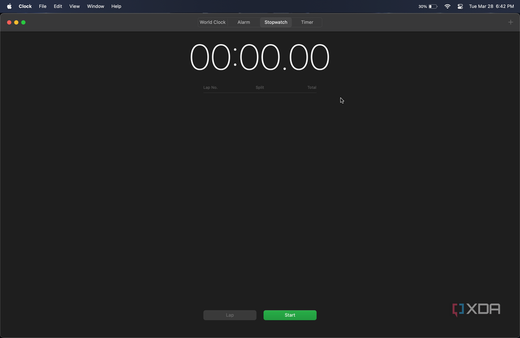Close the Clock window
This screenshot has height=338, width=520.
[x=9, y=23]
